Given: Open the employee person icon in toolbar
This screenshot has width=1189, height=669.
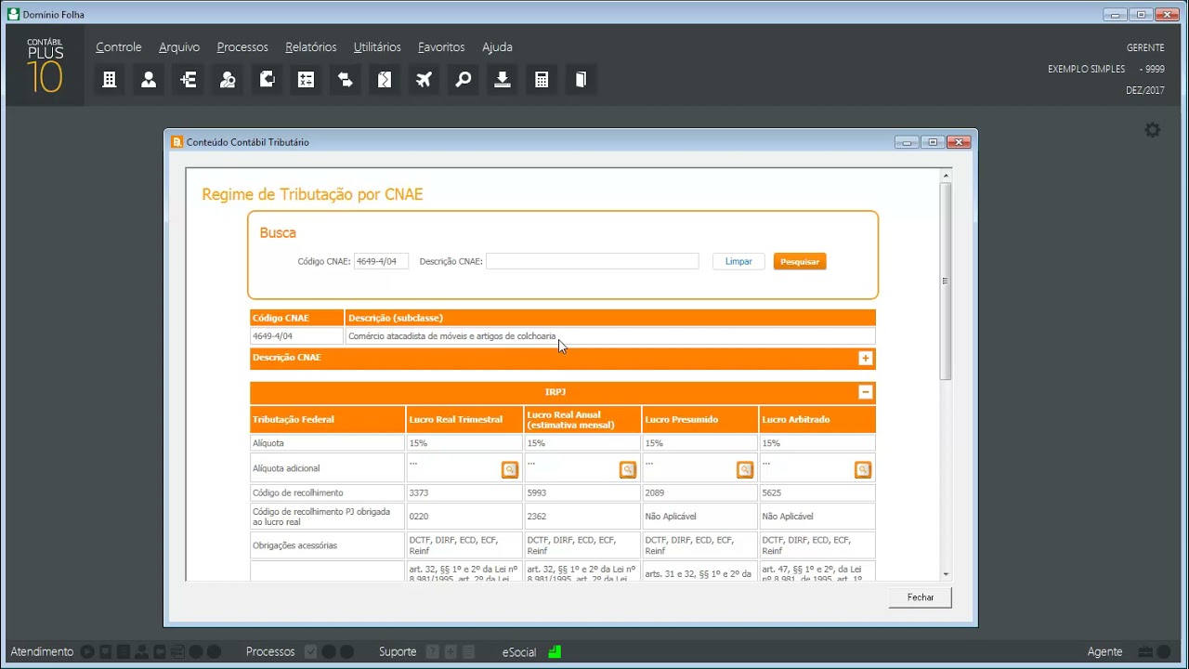Looking at the screenshot, I should (149, 80).
